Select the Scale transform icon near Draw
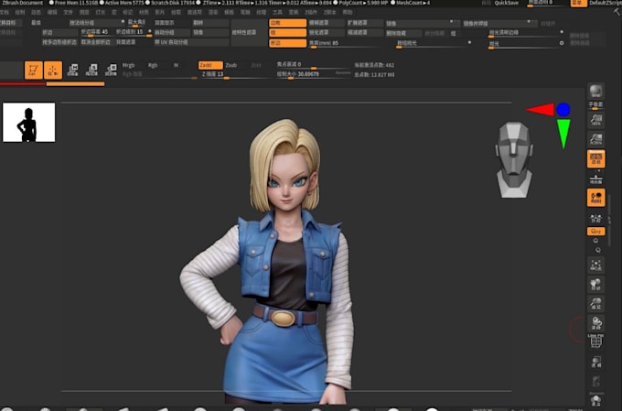The width and height of the screenshot is (622, 411). tap(91, 70)
